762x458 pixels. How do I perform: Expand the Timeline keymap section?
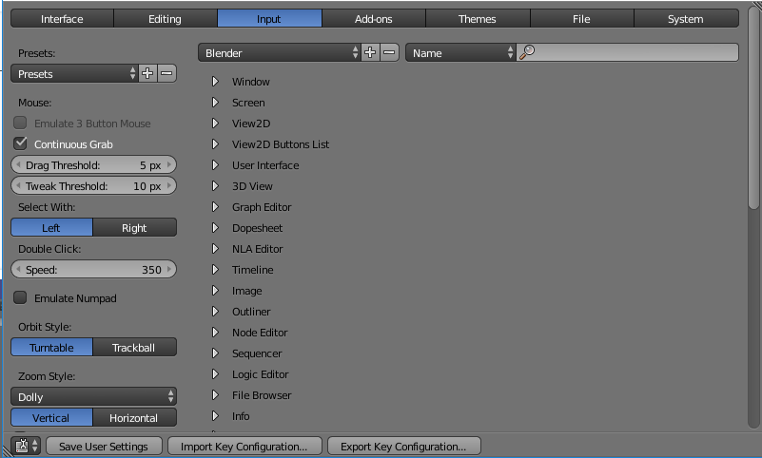(215, 269)
